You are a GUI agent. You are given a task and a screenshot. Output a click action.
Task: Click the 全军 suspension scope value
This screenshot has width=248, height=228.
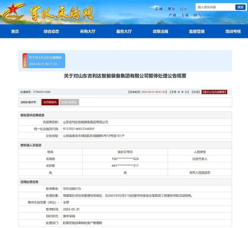click(x=66, y=202)
